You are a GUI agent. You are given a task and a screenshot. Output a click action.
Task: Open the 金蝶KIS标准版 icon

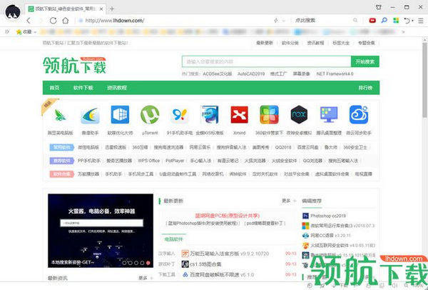click(x=209, y=115)
